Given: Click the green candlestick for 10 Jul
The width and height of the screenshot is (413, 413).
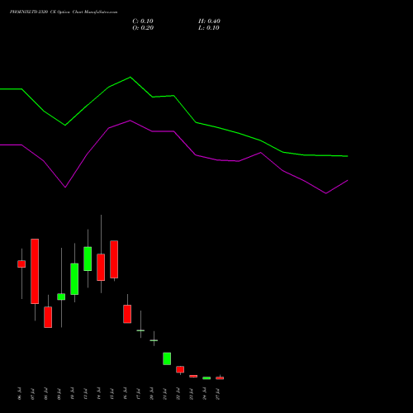Looking at the screenshot, I should (74, 279).
